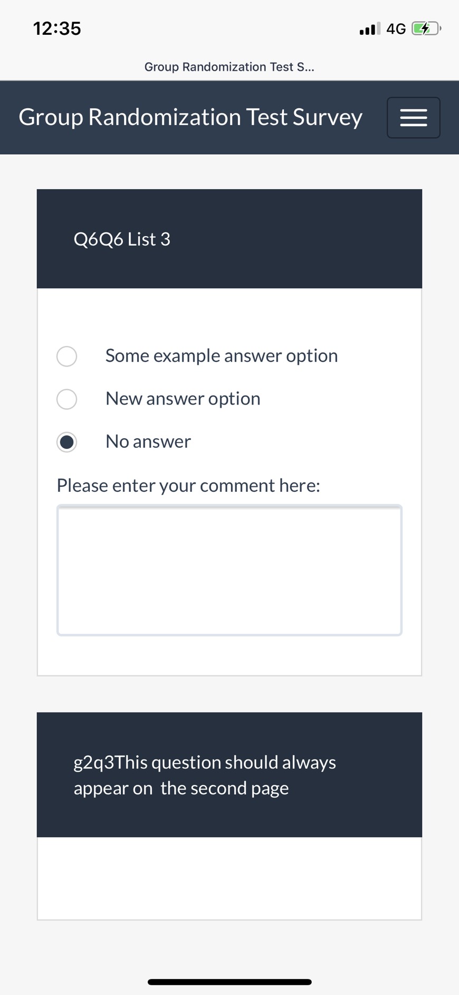Click the "Please enter your comment here:" label
This screenshot has height=995, width=459.
click(x=188, y=485)
